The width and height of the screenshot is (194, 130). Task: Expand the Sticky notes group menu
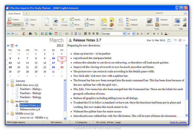pos(114,29)
